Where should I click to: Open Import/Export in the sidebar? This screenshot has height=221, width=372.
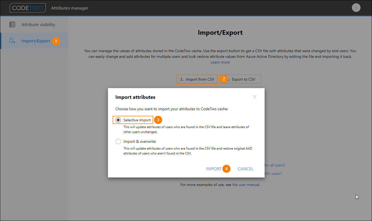(34, 41)
